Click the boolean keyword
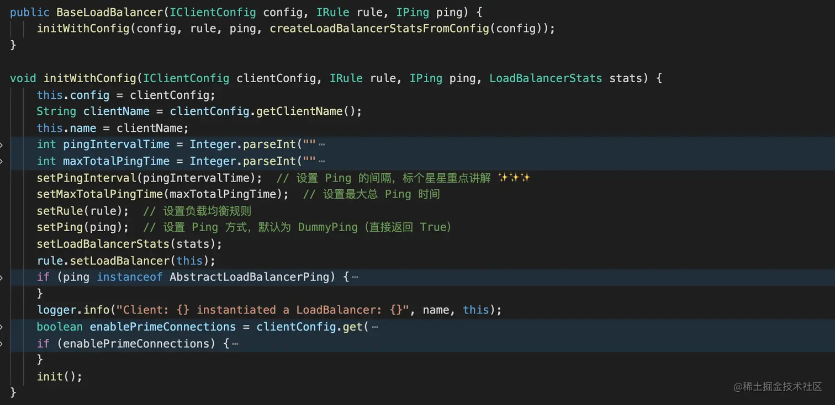Viewport: 835px width, 405px height. point(60,327)
